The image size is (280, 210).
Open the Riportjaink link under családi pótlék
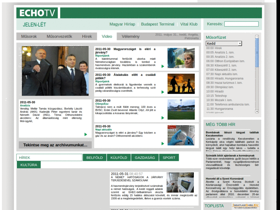[x=102, y=82]
